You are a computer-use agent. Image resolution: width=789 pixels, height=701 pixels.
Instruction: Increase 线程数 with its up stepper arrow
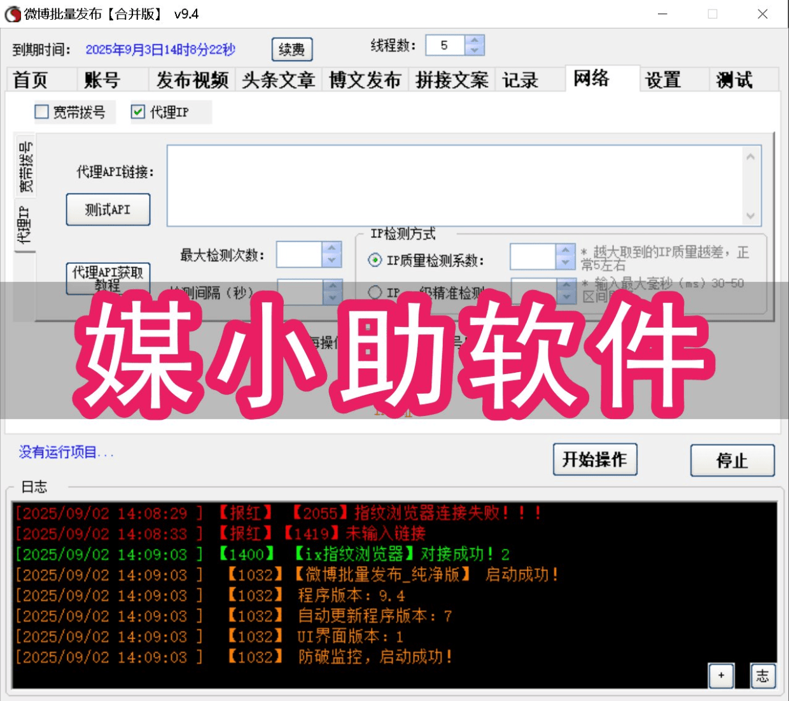point(474,40)
